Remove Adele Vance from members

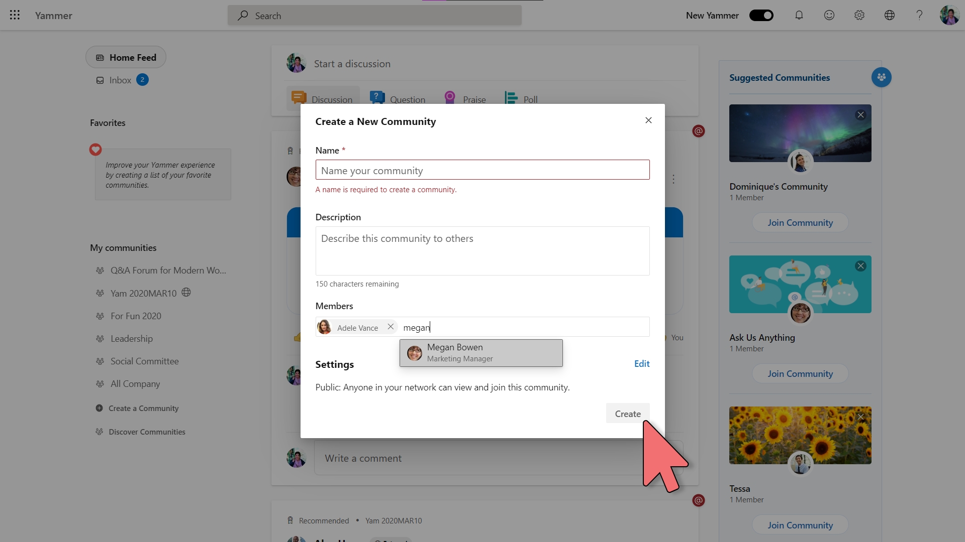click(391, 327)
